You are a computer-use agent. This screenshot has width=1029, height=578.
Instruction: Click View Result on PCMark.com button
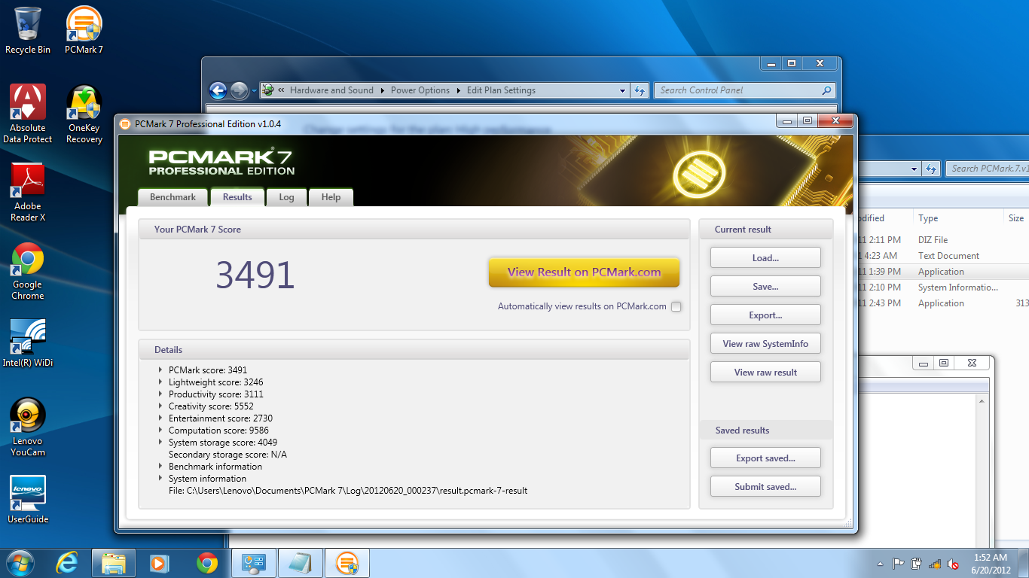click(584, 272)
